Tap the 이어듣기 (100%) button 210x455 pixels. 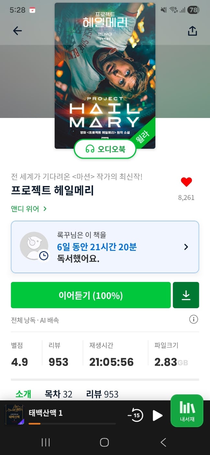pyautogui.click(x=91, y=295)
